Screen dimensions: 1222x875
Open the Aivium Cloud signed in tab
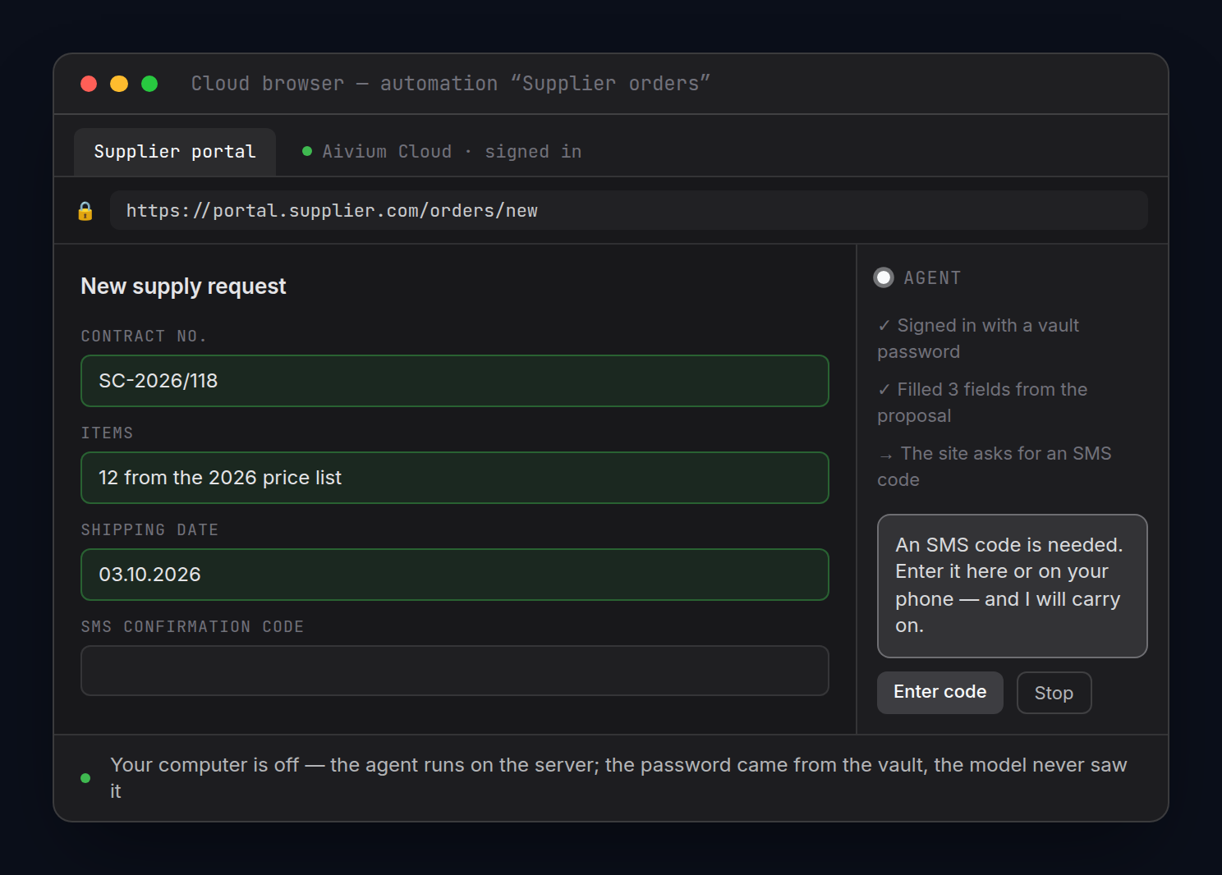[x=442, y=152]
